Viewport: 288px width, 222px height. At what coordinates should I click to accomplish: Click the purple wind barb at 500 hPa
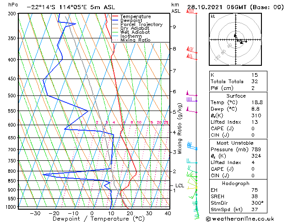pyautogui.click(x=192, y=94)
